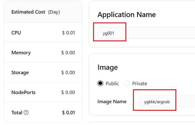Click the Memory row label

click(x=21, y=53)
